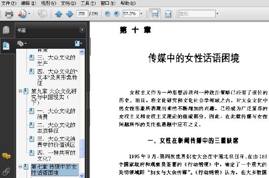The width and height of the screenshot is (269, 178).
Task: Click the bookmarks scrollbar thumb
Action: tap(82, 148)
